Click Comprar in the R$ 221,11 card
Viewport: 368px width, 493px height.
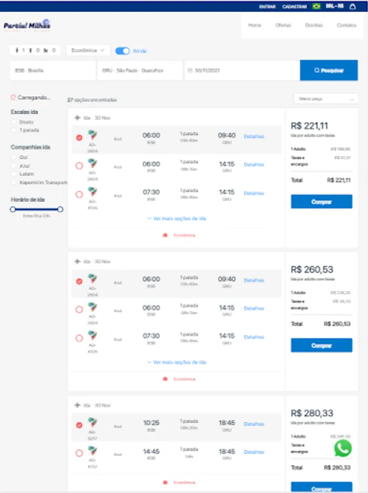(321, 202)
